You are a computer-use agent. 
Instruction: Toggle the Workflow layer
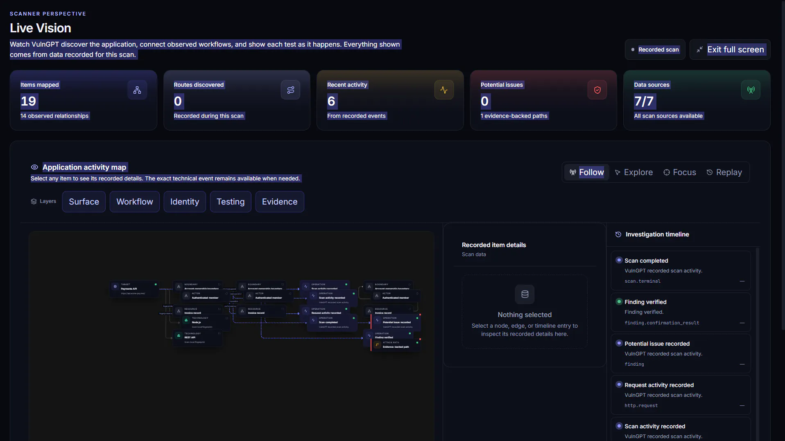click(x=135, y=202)
